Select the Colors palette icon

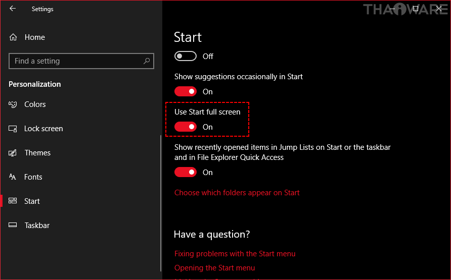13,104
